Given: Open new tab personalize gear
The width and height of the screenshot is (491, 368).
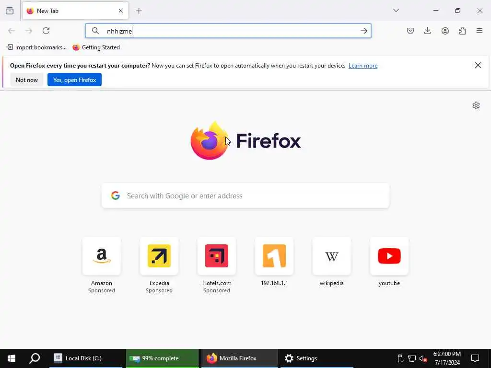Looking at the screenshot, I should [x=476, y=105].
